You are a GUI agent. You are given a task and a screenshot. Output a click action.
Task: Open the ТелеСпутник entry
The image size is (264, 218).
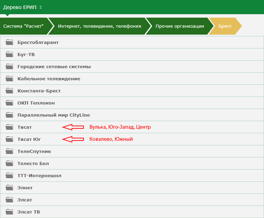(34, 152)
